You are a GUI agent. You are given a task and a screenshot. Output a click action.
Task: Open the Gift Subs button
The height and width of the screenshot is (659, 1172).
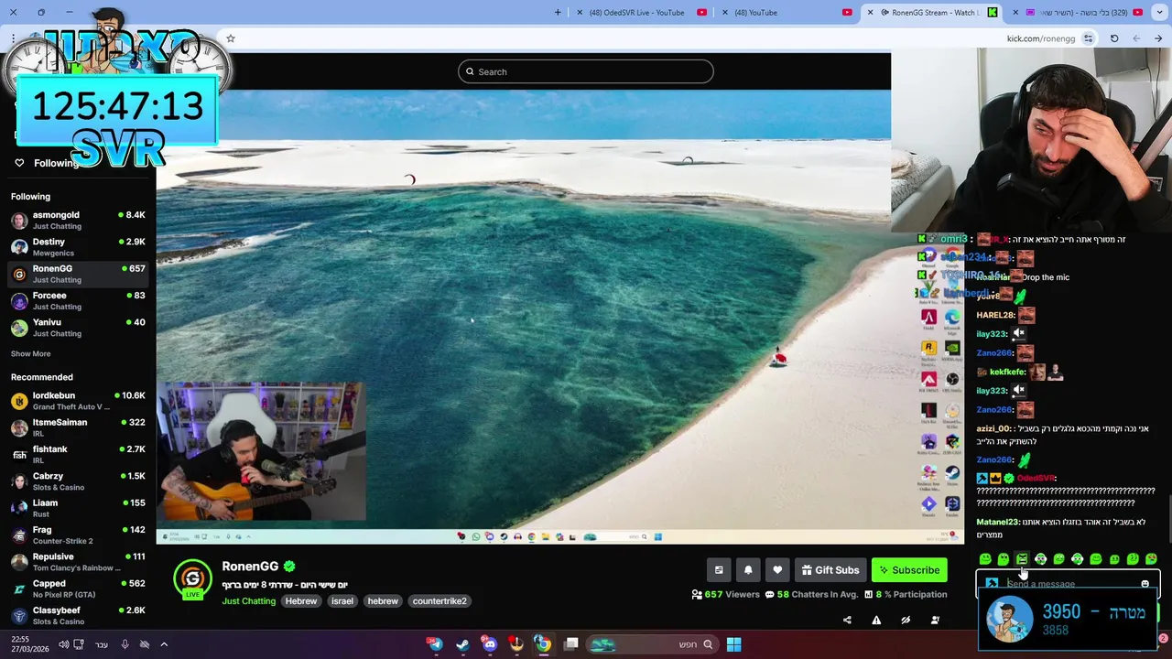click(x=830, y=570)
